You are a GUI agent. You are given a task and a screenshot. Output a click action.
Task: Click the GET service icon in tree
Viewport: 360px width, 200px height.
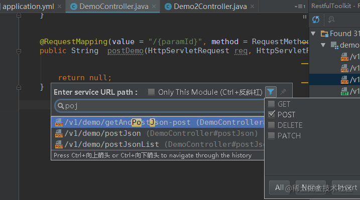tap(344, 91)
